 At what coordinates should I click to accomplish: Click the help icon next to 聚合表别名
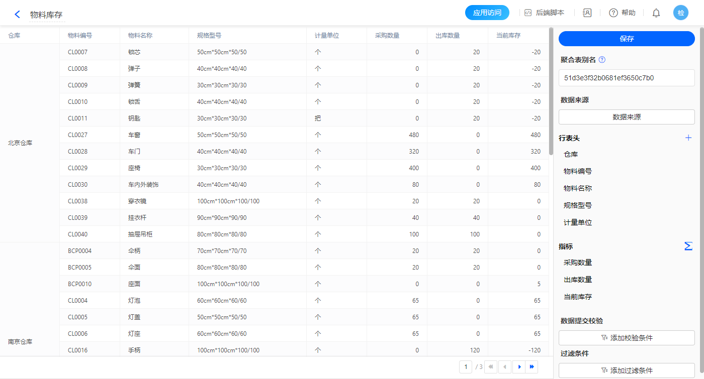602,60
